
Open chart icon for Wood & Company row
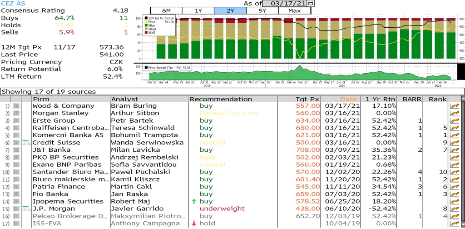coord(454,106)
